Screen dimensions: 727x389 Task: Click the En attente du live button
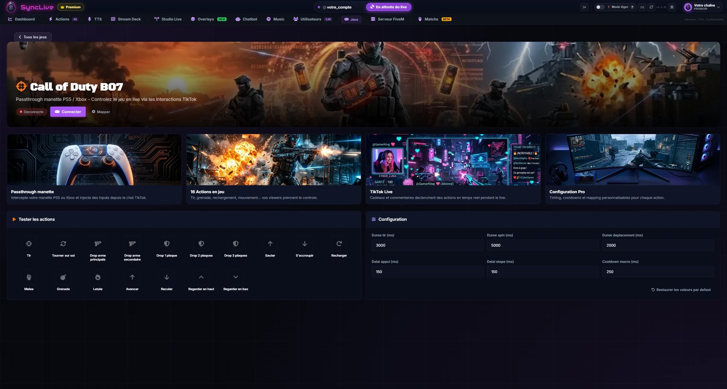(x=389, y=7)
